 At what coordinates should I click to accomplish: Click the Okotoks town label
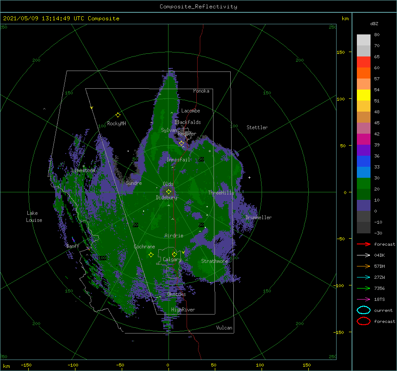(x=176, y=294)
